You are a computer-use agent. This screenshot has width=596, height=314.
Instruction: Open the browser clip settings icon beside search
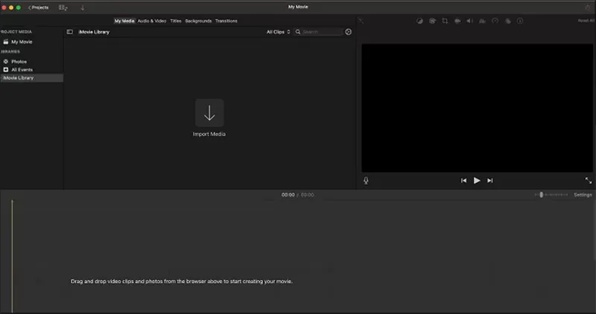pyautogui.click(x=348, y=32)
